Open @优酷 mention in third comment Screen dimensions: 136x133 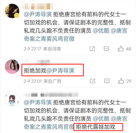(x=101, y=119)
